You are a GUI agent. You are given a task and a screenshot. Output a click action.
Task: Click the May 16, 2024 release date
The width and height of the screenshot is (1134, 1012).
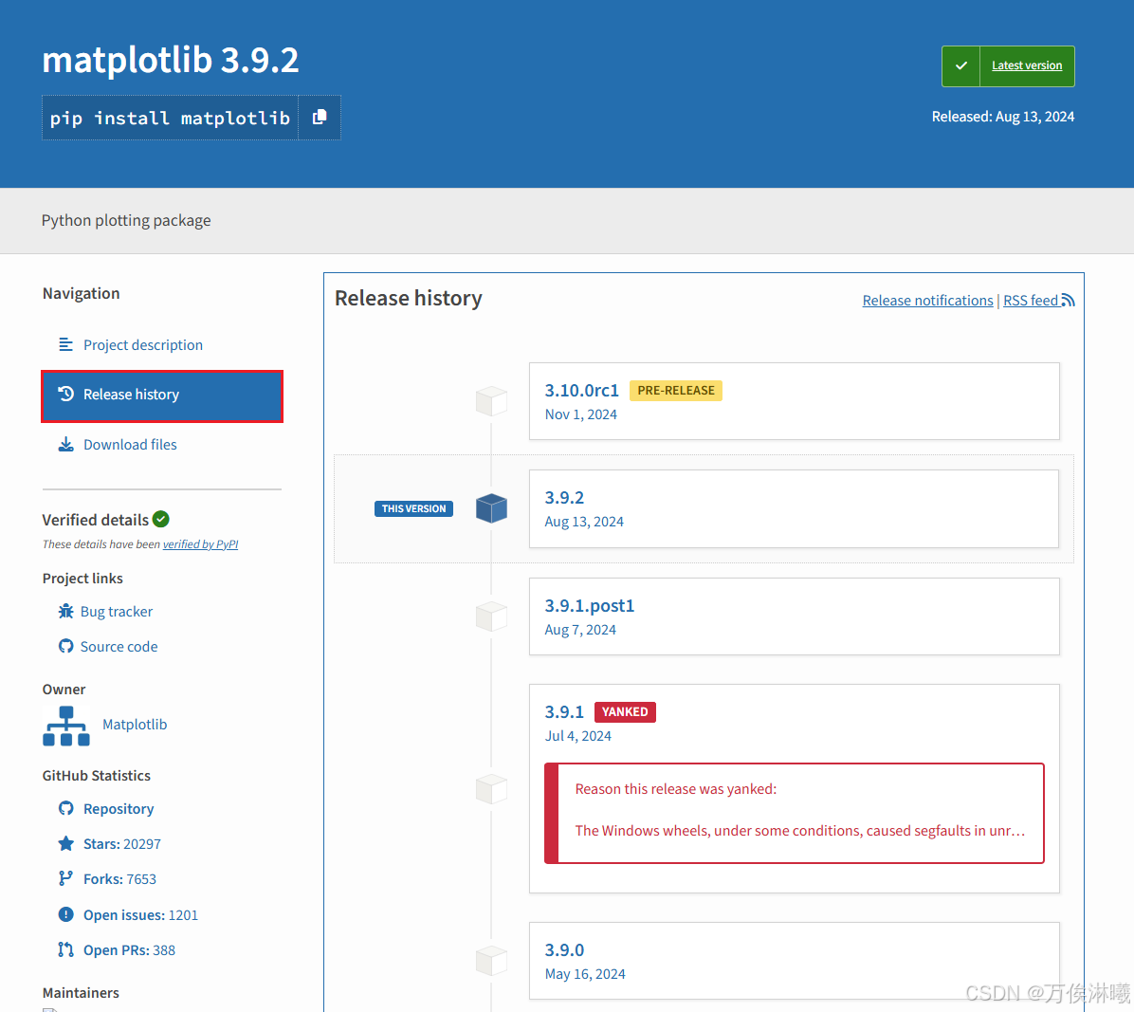click(585, 974)
